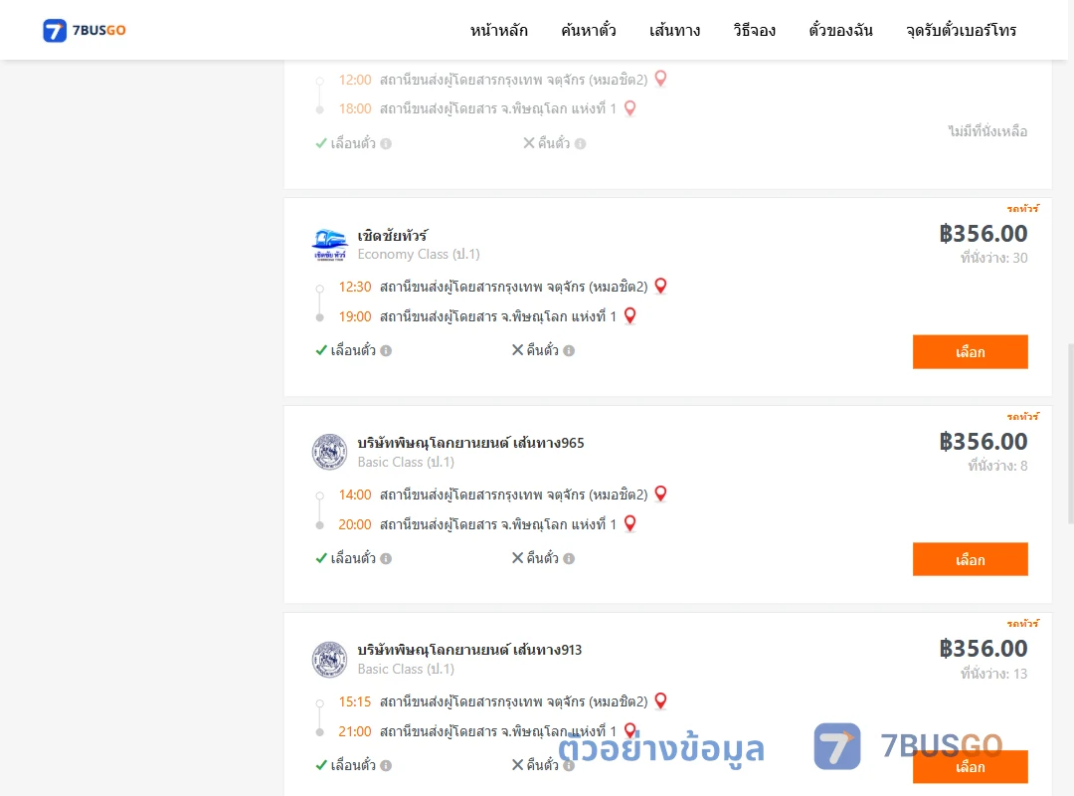Click ที่นั่งว่าง: 13 seat count
The width and height of the screenshot is (1074, 796).
[x=993, y=674]
